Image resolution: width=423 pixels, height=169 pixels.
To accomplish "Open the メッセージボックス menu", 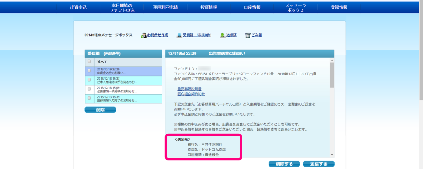I will point(295,7).
